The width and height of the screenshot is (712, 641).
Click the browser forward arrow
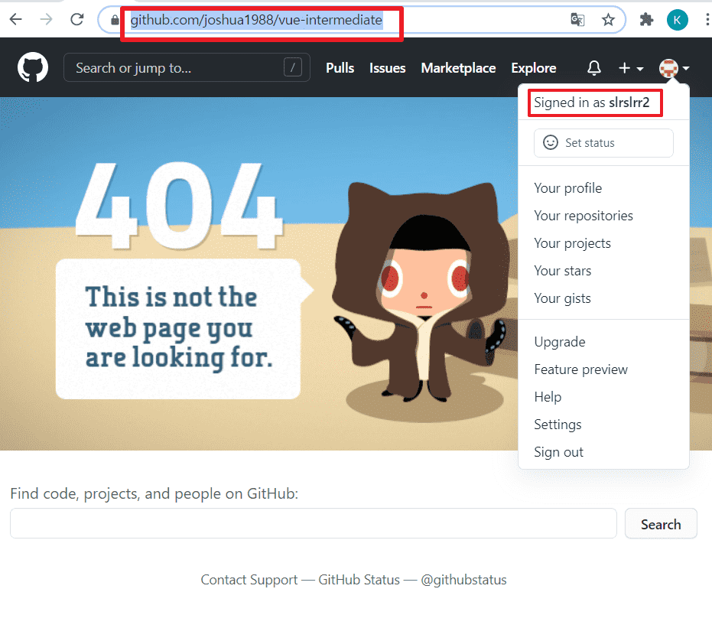point(46,20)
